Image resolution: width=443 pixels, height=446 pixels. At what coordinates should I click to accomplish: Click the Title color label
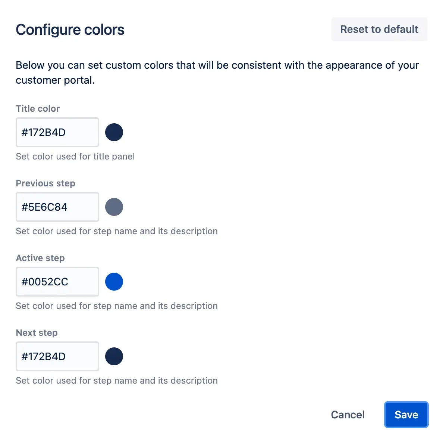coord(37,108)
